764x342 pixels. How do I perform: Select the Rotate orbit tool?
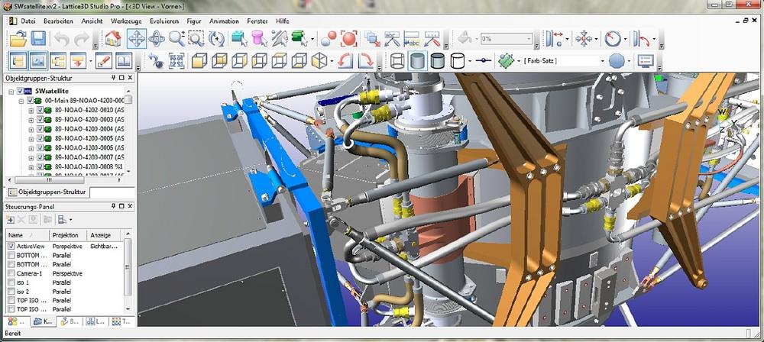tap(157, 38)
